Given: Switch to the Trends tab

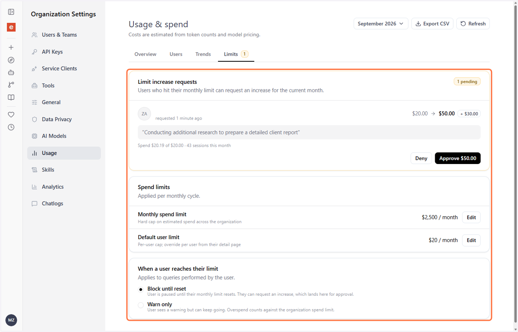Looking at the screenshot, I should click(x=203, y=54).
